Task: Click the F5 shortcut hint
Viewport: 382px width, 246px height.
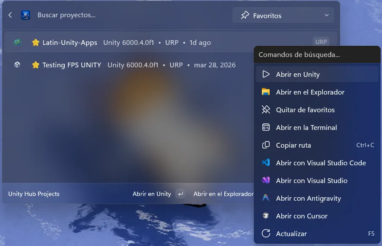Action: (x=371, y=233)
